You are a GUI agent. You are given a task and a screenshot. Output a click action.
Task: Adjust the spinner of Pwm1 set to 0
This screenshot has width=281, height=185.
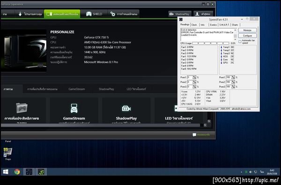[x=194, y=77]
